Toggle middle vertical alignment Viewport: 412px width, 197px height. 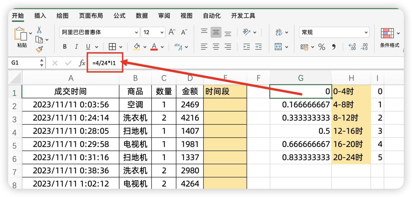point(216,32)
